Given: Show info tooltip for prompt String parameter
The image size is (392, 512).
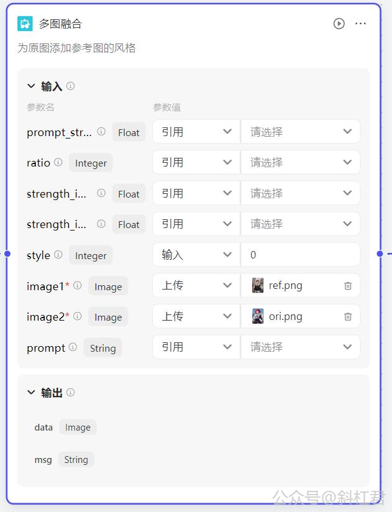Looking at the screenshot, I should coord(73,347).
